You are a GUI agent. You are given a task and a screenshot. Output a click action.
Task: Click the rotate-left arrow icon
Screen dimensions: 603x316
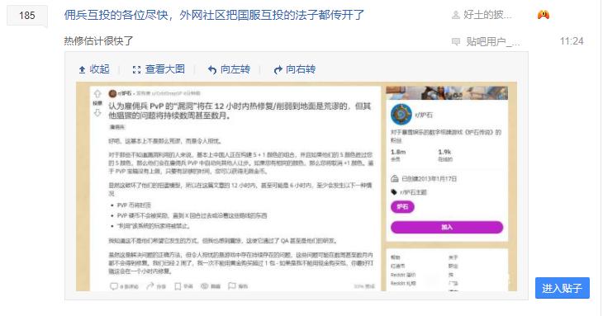click(212, 69)
